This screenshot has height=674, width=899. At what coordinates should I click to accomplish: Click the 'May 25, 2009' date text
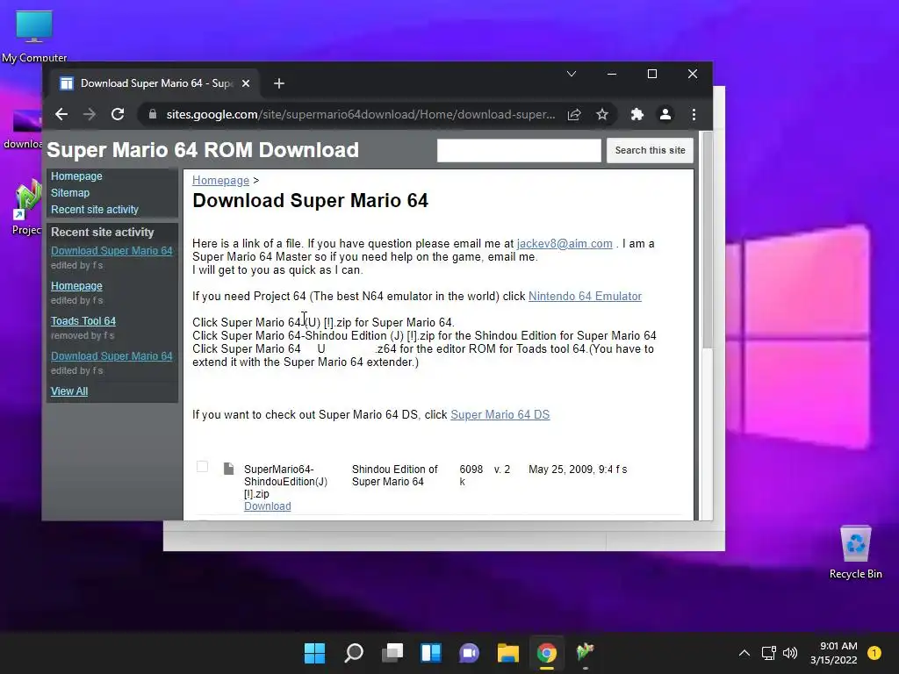point(561,470)
